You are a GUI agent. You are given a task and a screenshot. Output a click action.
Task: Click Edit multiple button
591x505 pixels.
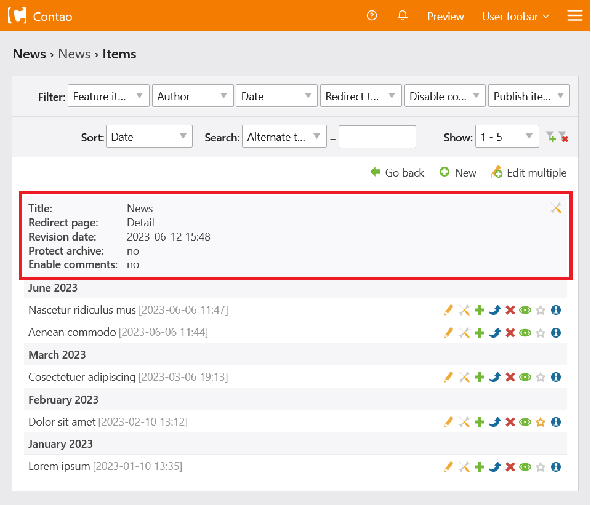pos(528,172)
